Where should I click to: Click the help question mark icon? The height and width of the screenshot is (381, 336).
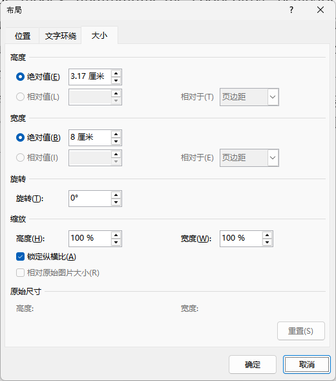click(291, 10)
